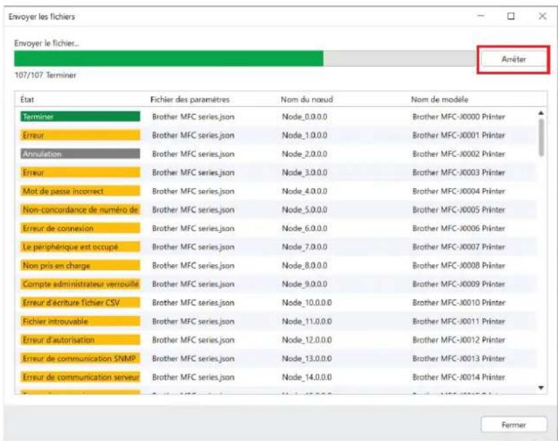Select Erreur de communication serveur status
The height and width of the screenshot is (441, 558).
80,377
